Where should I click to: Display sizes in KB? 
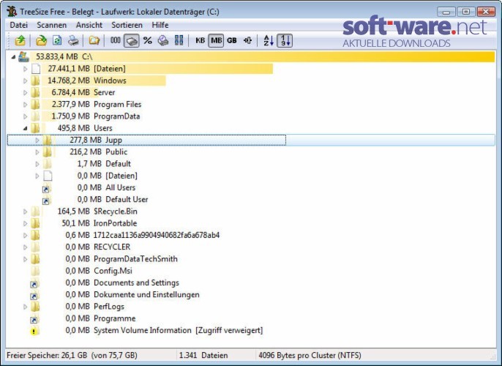(200, 40)
